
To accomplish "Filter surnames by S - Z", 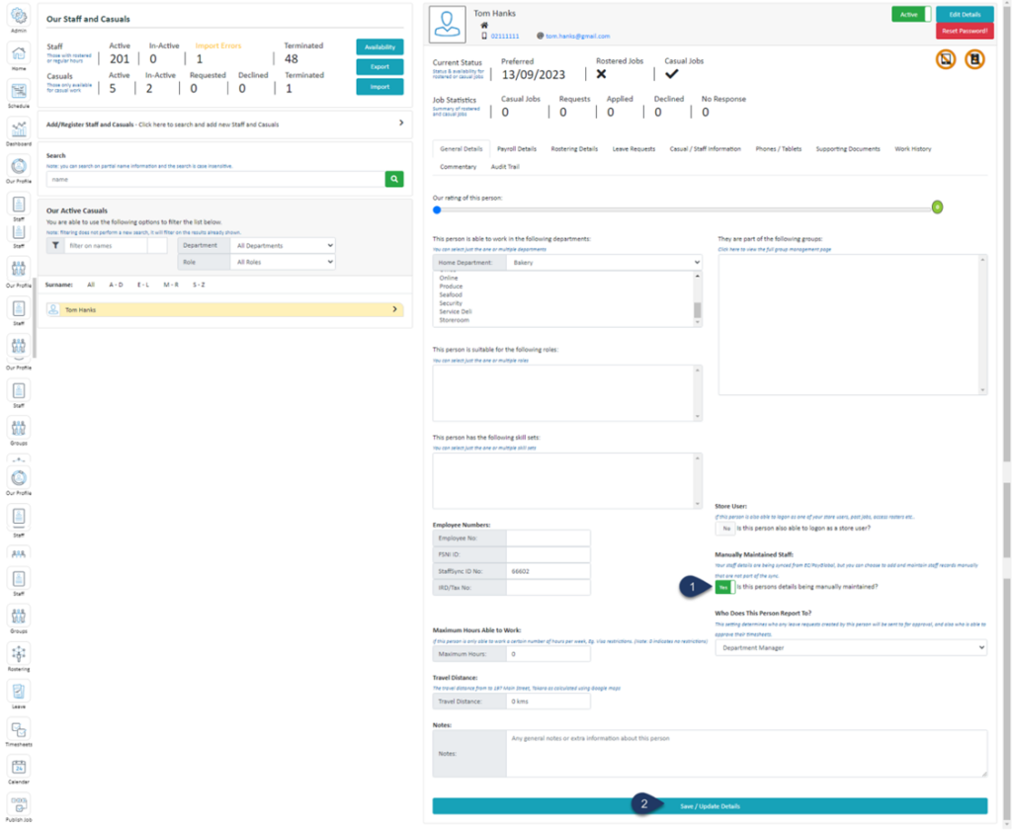I will [x=199, y=285].
